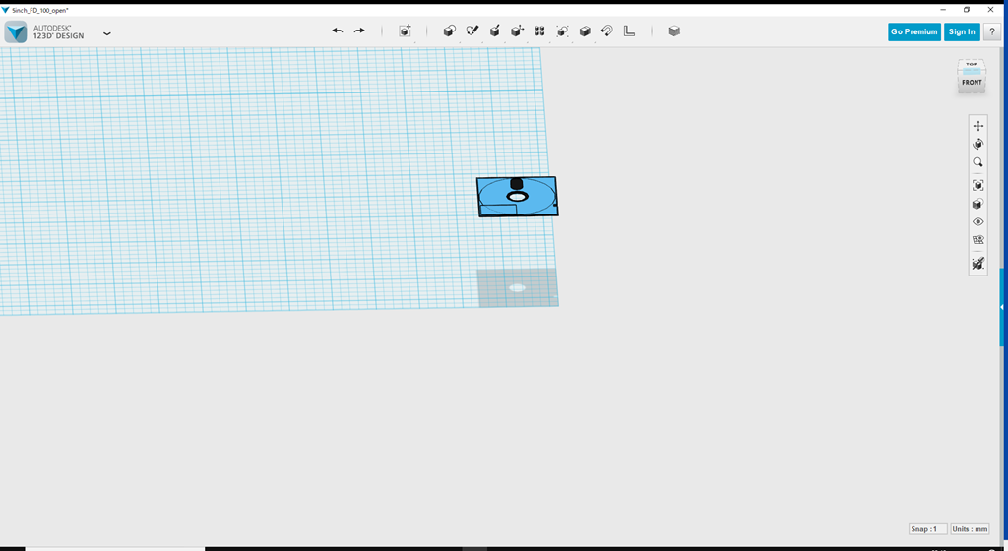Activate the Orbit navigation tool
The image size is (1008, 551).
[977, 145]
